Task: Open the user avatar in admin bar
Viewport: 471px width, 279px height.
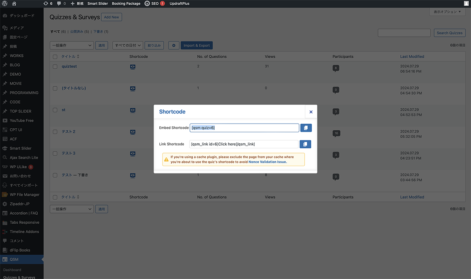Action: pos(466,4)
